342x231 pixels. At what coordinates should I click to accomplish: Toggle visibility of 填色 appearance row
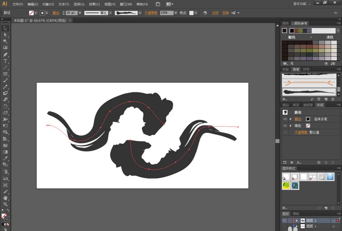[285, 126]
